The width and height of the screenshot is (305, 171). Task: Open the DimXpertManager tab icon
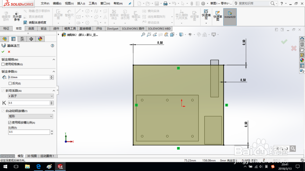coord(31,39)
